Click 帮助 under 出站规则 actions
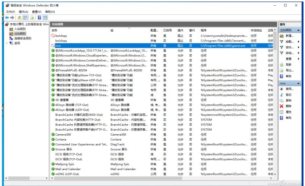 click(288, 76)
